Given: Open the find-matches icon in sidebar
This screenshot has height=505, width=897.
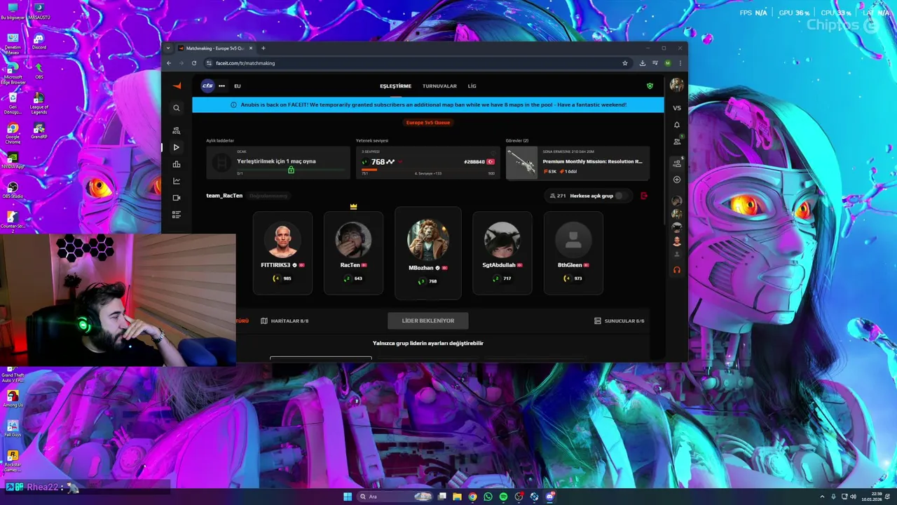Looking at the screenshot, I should (177, 130).
